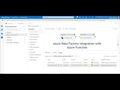The width and height of the screenshot is (120, 90).
Task: Open the pipeline properties icon next to code braces
Action: pyautogui.click(x=116, y=29)
